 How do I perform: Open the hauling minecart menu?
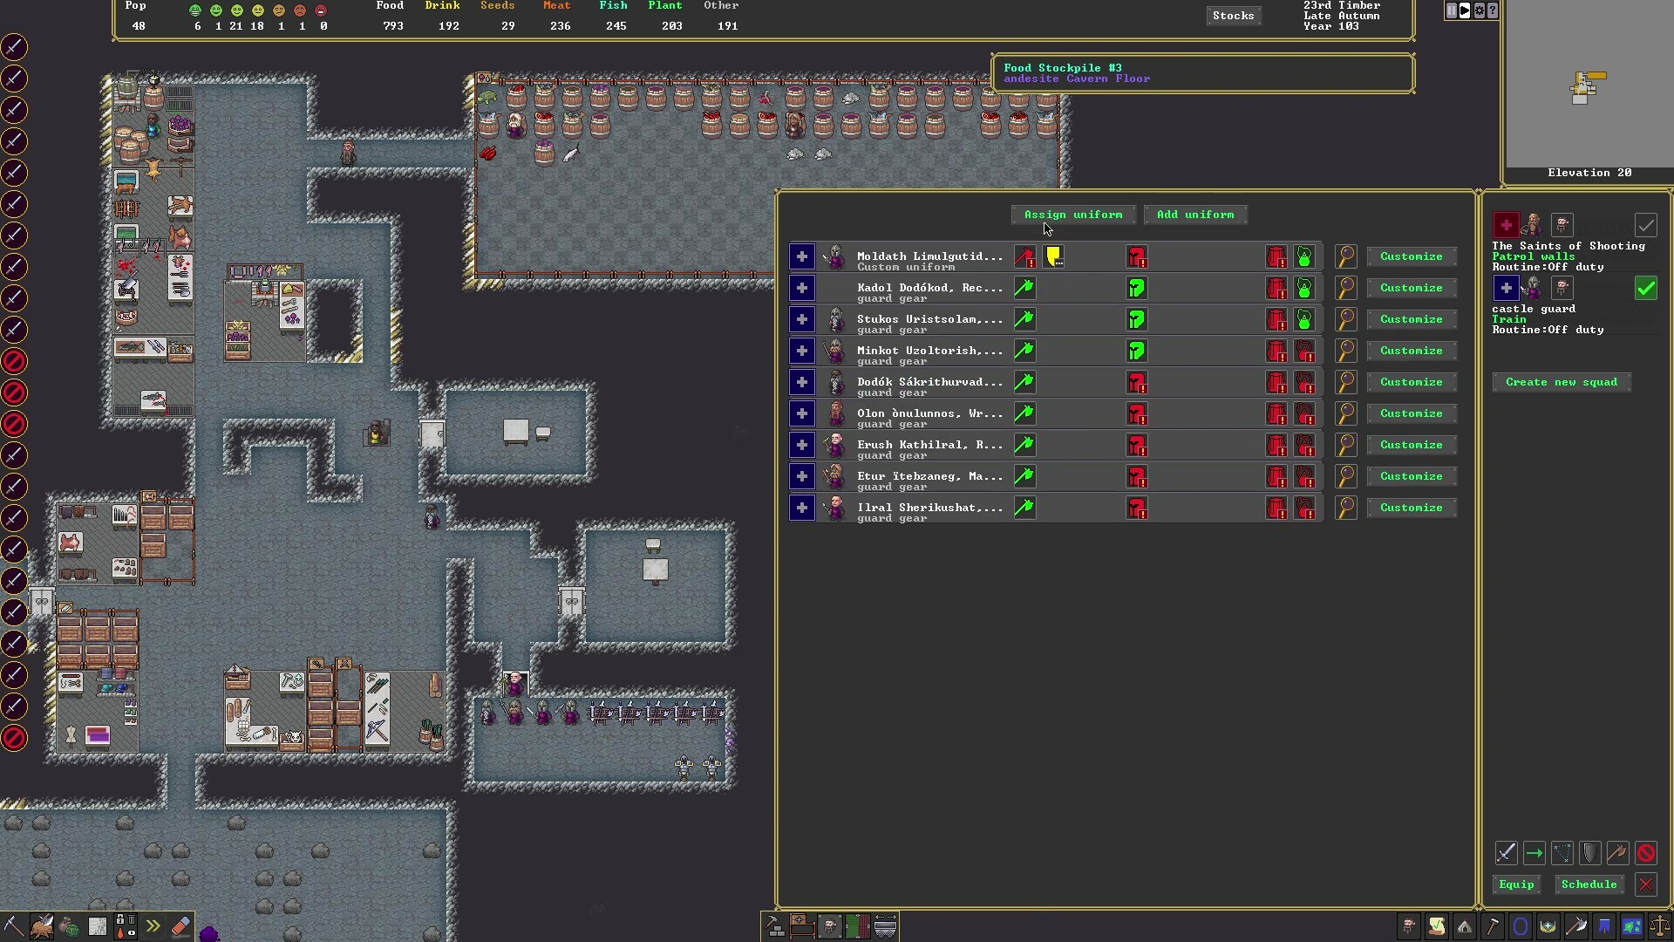pos(885,926)
